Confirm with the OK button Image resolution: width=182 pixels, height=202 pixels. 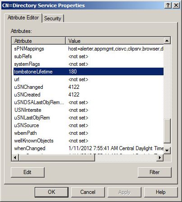51,192
